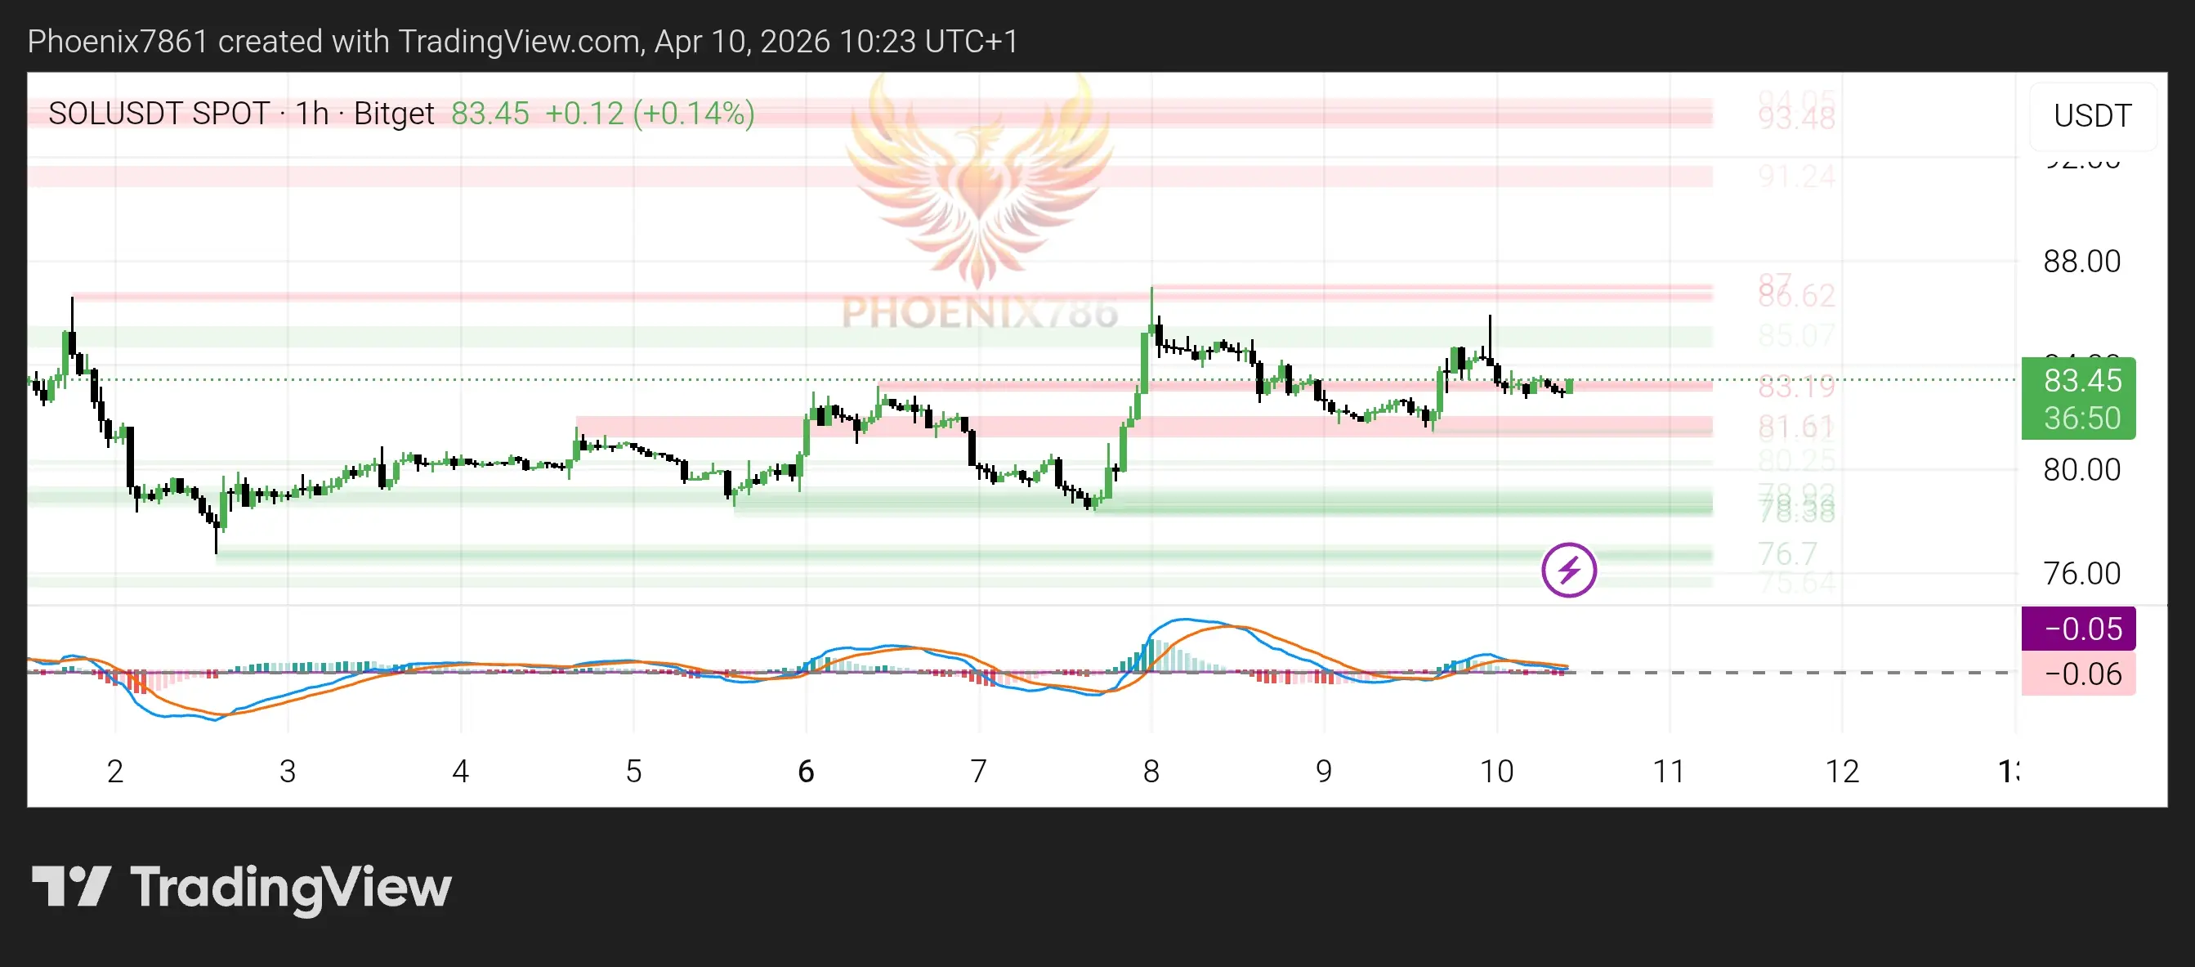The width and height of the screenshot is (2195, 967).
Task: Click the 91.24 resistance zone label
Action: click(1796, 177)
